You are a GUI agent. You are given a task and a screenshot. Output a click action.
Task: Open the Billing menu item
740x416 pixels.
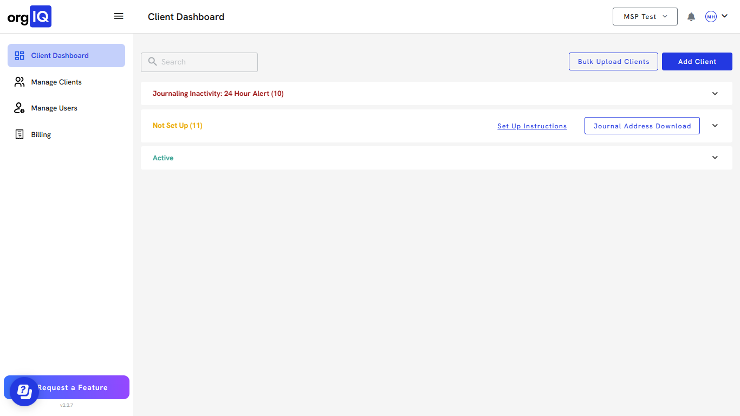[41, 135]
